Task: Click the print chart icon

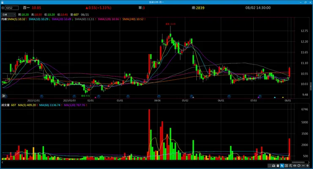Action: pos(274,166)
